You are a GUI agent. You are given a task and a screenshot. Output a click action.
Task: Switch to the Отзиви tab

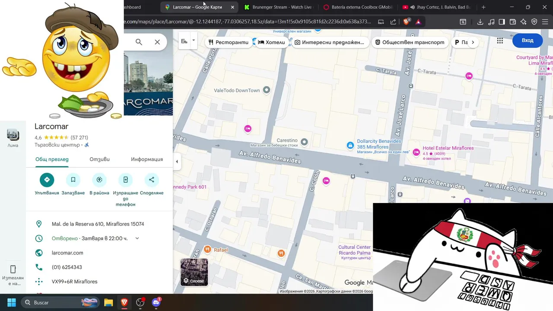(99, 159)
